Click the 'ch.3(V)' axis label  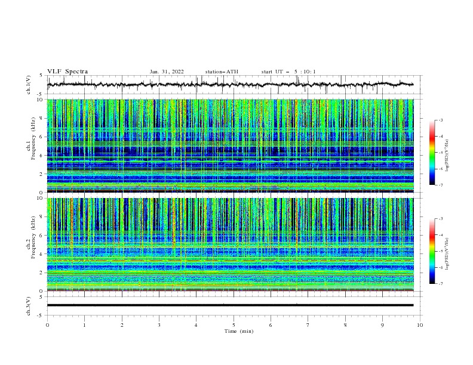[x=29, y=306]
